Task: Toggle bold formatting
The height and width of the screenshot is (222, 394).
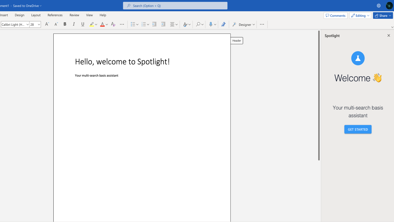Action: pyautogui.click(x=65, y=25)
